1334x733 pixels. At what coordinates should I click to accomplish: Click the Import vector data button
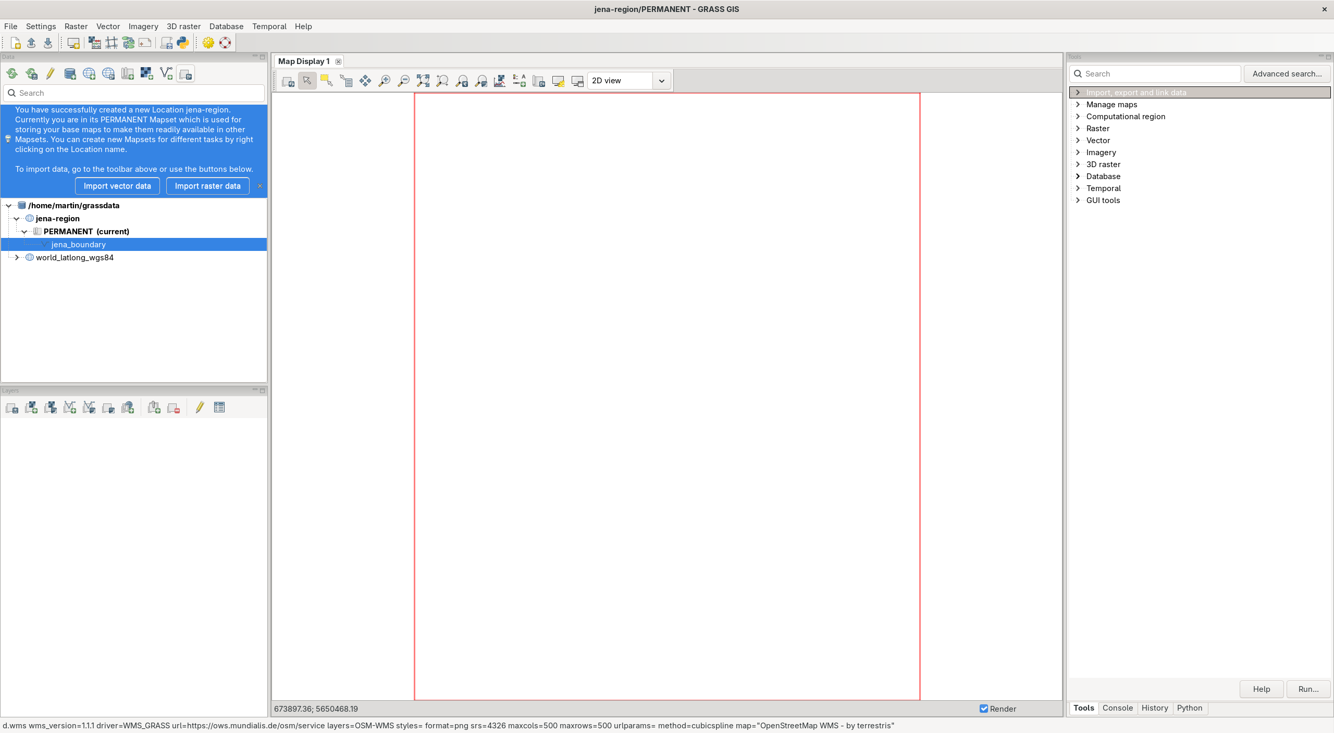point(117,186)
